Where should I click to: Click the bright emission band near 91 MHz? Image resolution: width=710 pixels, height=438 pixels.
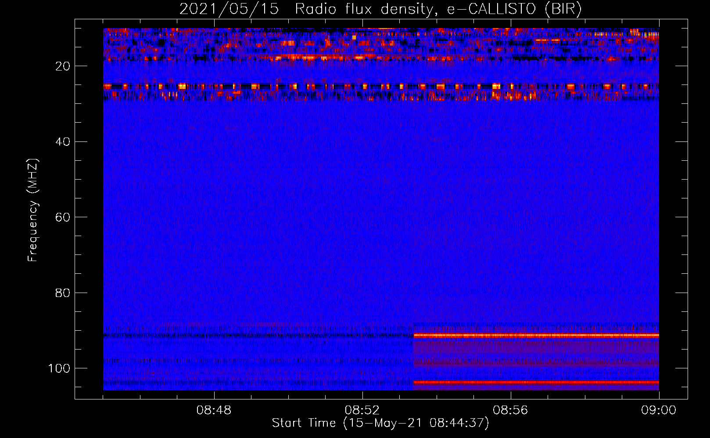point(536,336)
